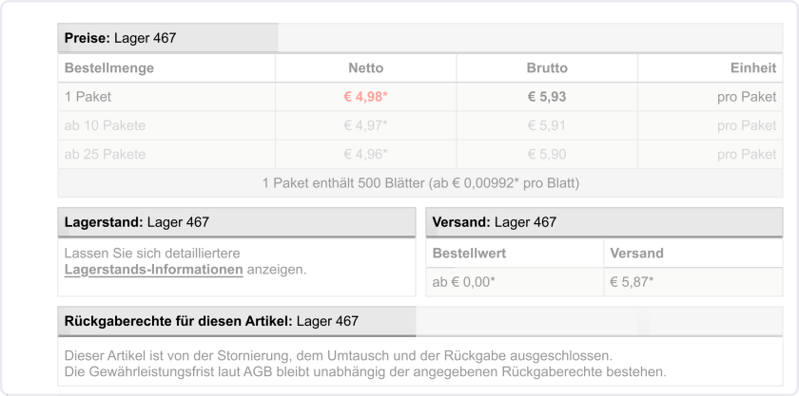Click the Rückgaberechte für diesen Artikel header
The image size is (799, 396).
(211, 321)
